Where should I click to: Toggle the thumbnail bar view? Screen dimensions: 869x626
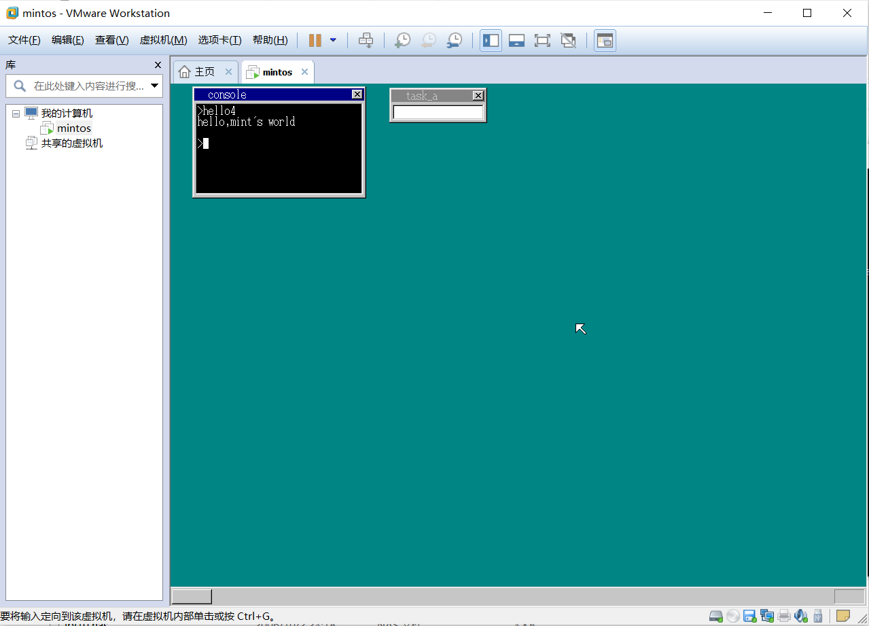click(x=516, y=40)
